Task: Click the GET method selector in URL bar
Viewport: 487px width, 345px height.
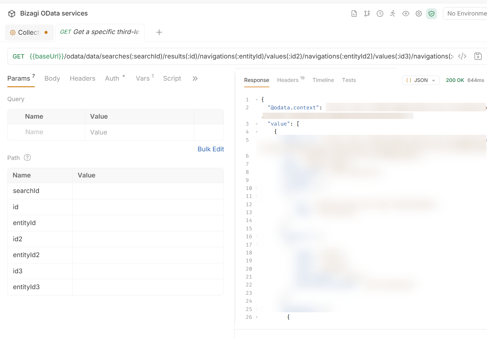Action: (x=19, y=57)
